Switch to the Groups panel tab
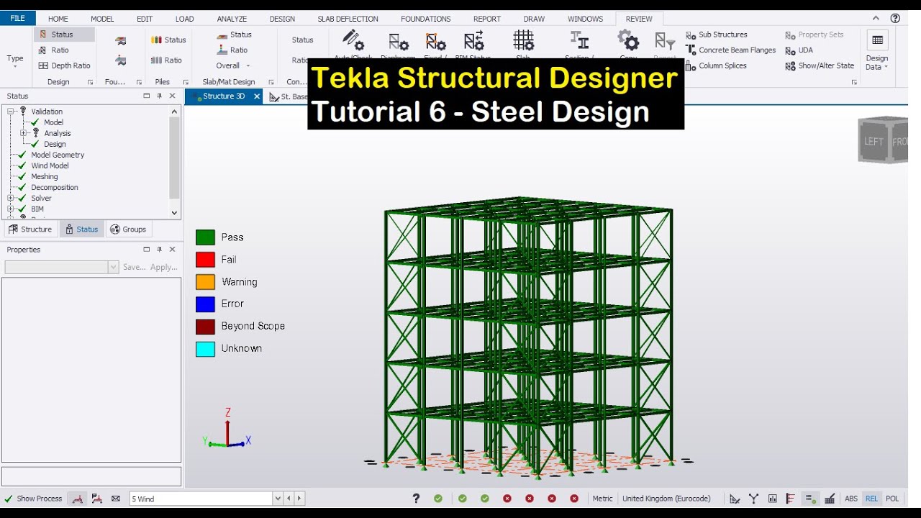This screenshot has width=921, height=518. point(128,230)
